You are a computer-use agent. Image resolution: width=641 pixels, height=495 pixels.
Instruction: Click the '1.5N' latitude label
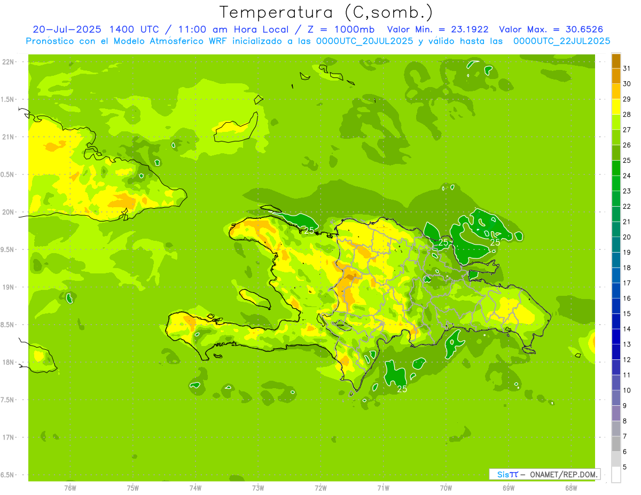pos(7,100)
